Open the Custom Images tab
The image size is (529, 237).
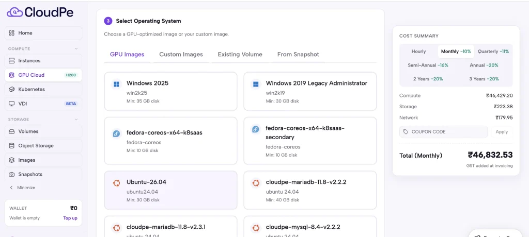(181, 54)
